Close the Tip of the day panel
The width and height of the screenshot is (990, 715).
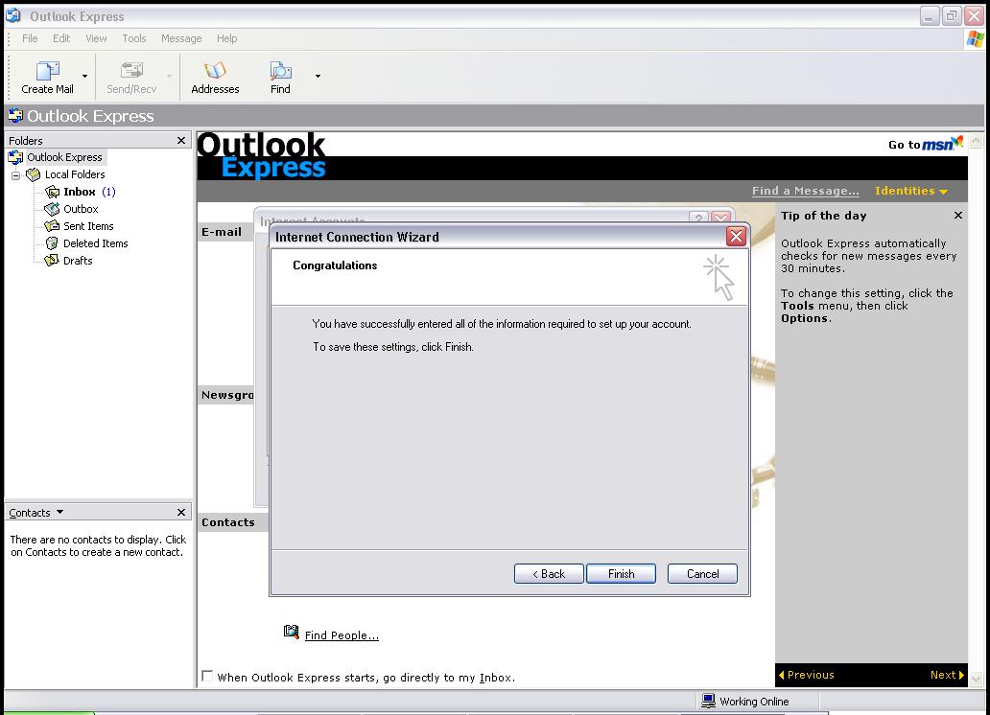[x=957, y=216]
